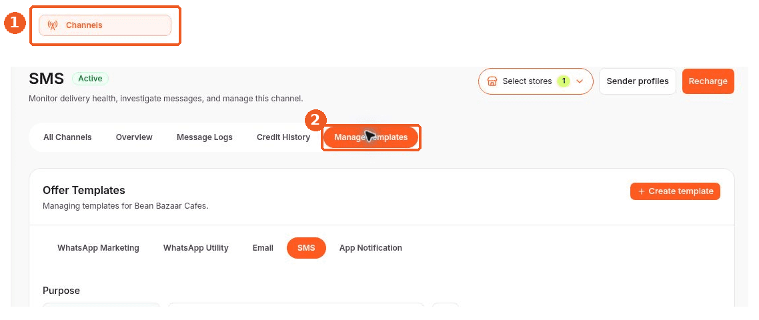The image size is (759, 320).
Task: Click the store icon in Select stores
Action: click(492, 81)
